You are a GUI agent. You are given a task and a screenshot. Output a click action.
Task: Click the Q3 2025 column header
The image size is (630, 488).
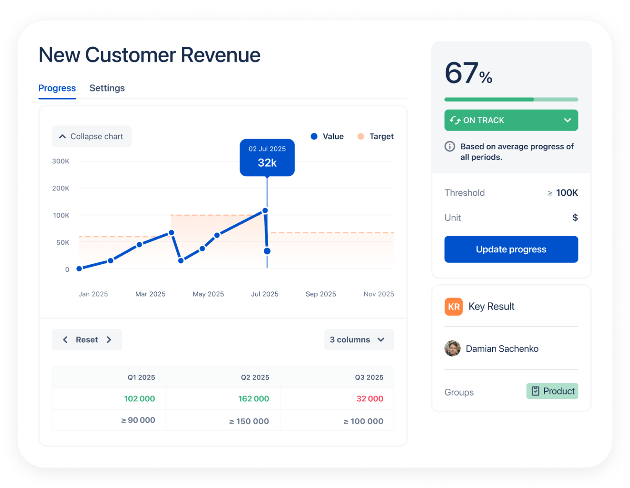pos(369,377)
